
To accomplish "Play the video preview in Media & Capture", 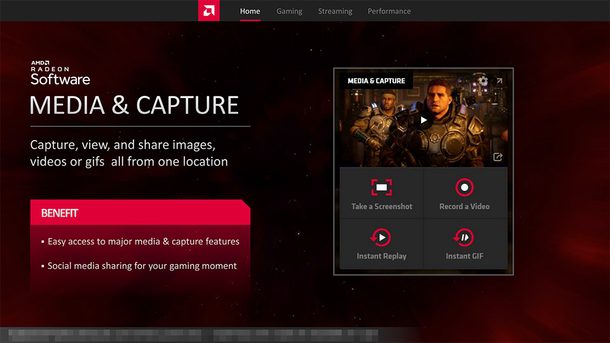I will tap(424, 120).
